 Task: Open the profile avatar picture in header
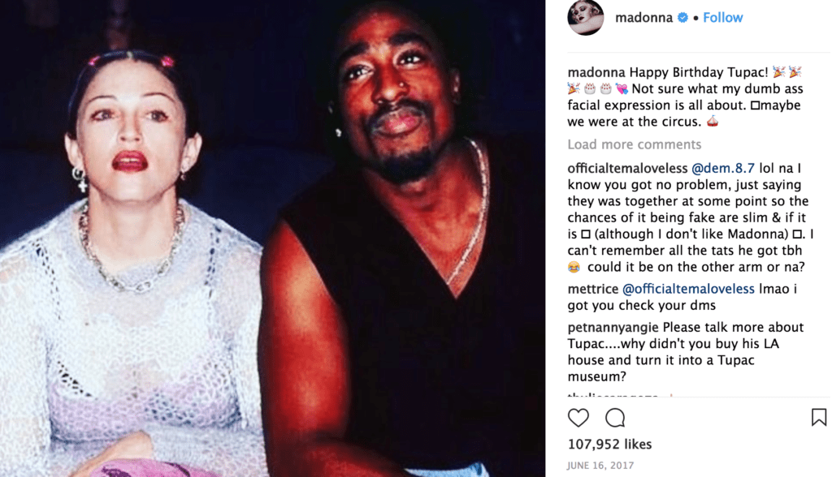coord(586,18)
